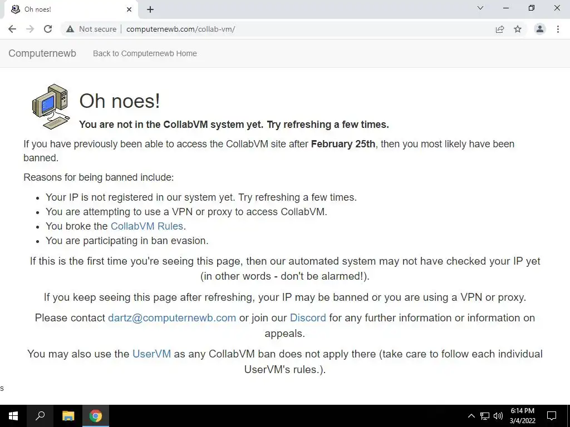This screenshot has height=427, width=570.
Task: Open the Windows Start menu
Action: 13,416
